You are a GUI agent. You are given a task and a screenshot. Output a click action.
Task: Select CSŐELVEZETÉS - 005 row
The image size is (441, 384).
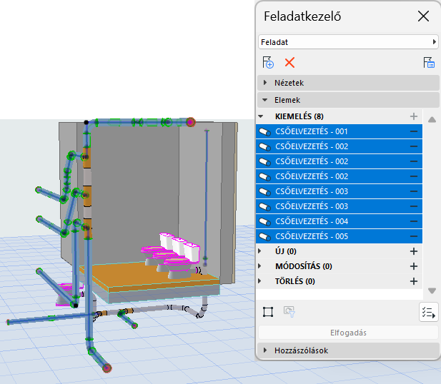coord(339,236)
